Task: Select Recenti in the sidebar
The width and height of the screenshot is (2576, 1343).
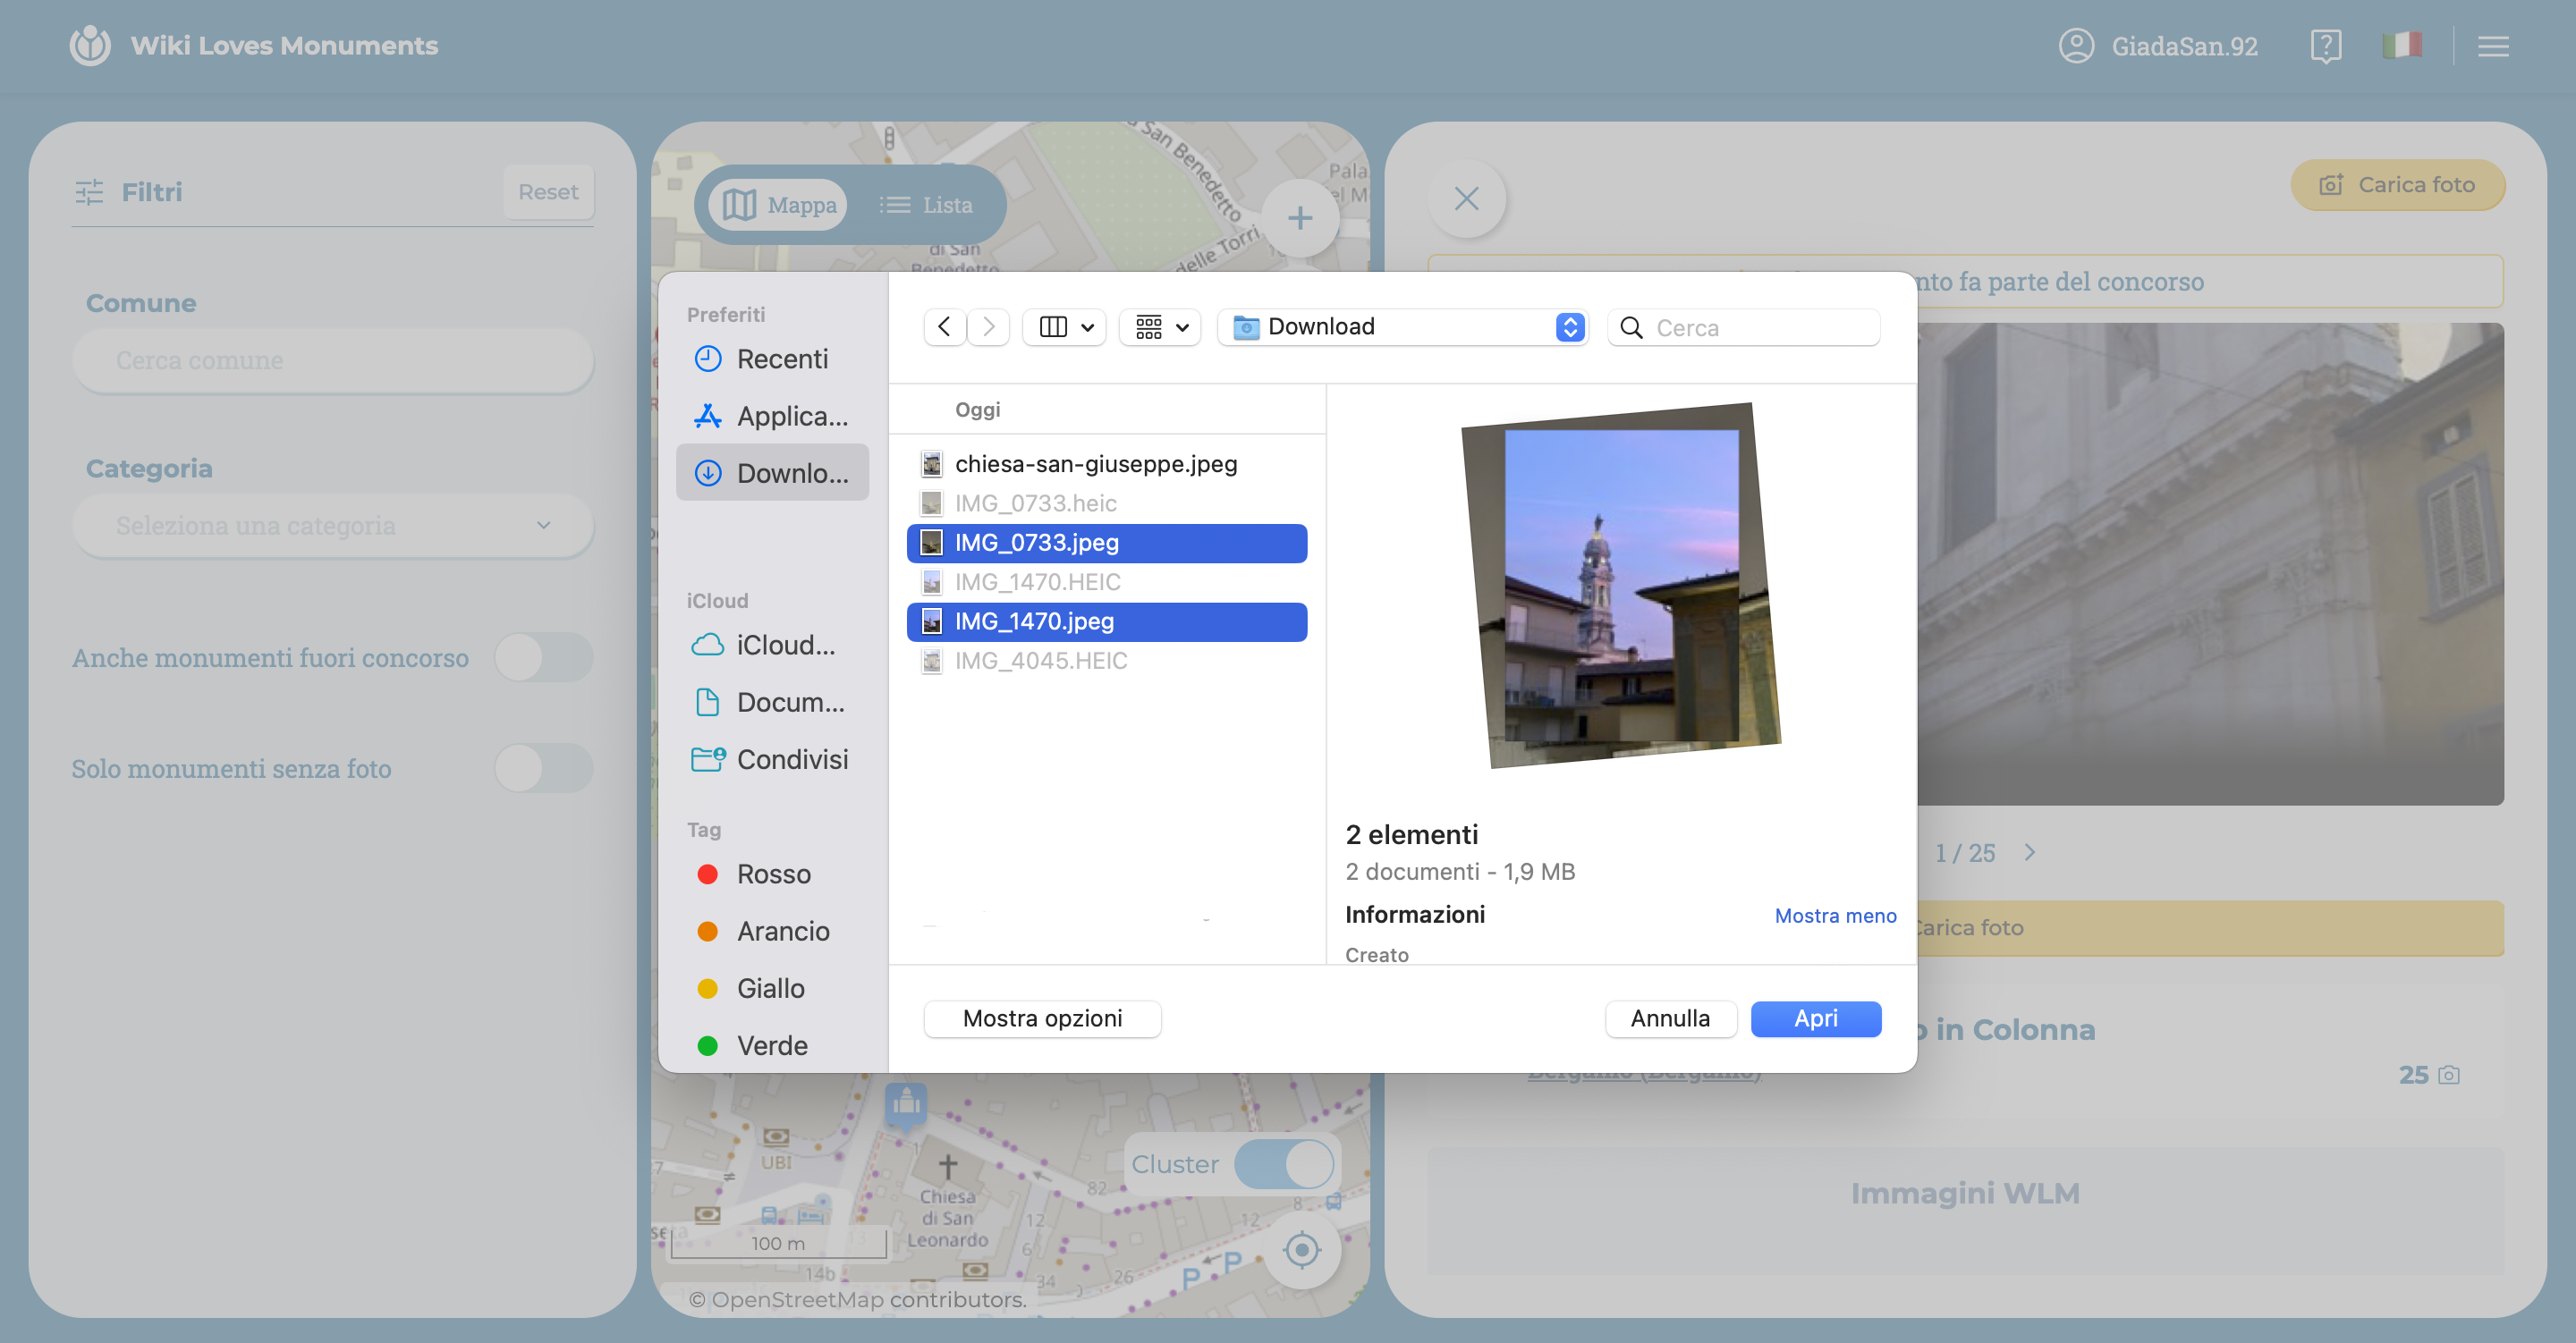Action: point(781,359)
